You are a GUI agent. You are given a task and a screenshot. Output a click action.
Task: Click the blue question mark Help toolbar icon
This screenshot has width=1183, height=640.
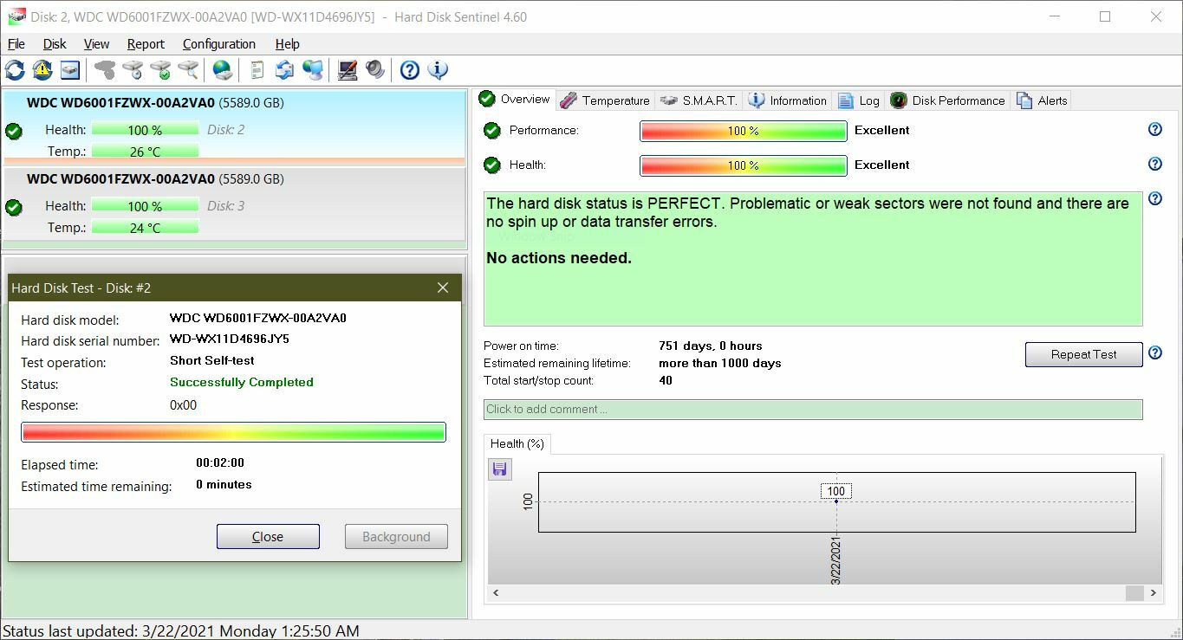coord(410,70)
